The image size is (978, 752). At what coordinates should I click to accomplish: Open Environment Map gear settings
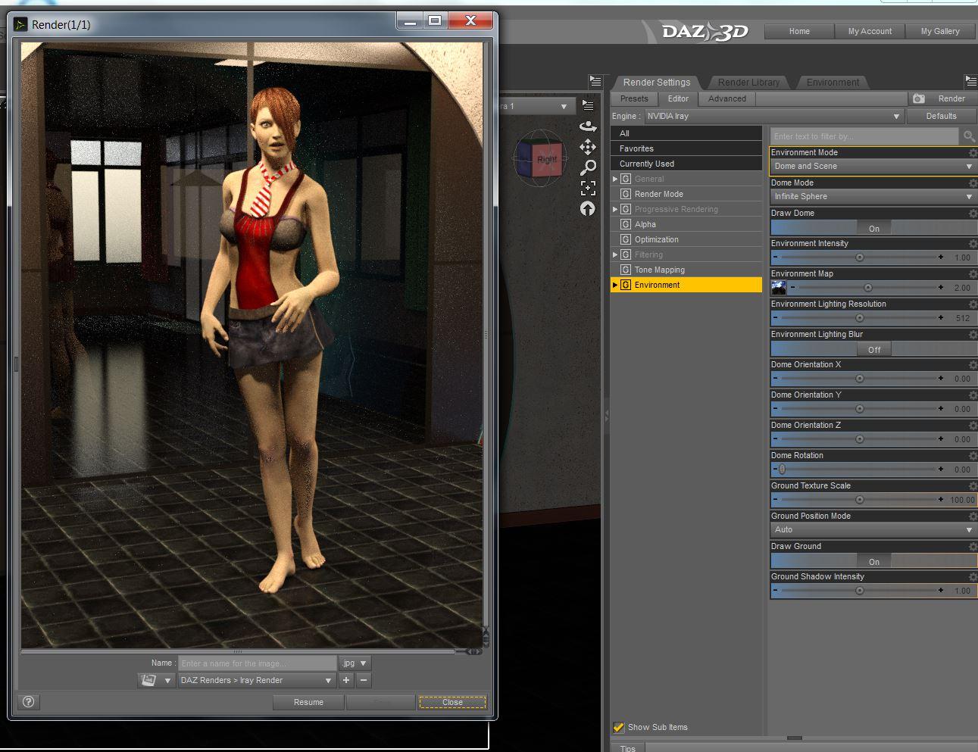(x=973, y=274)
